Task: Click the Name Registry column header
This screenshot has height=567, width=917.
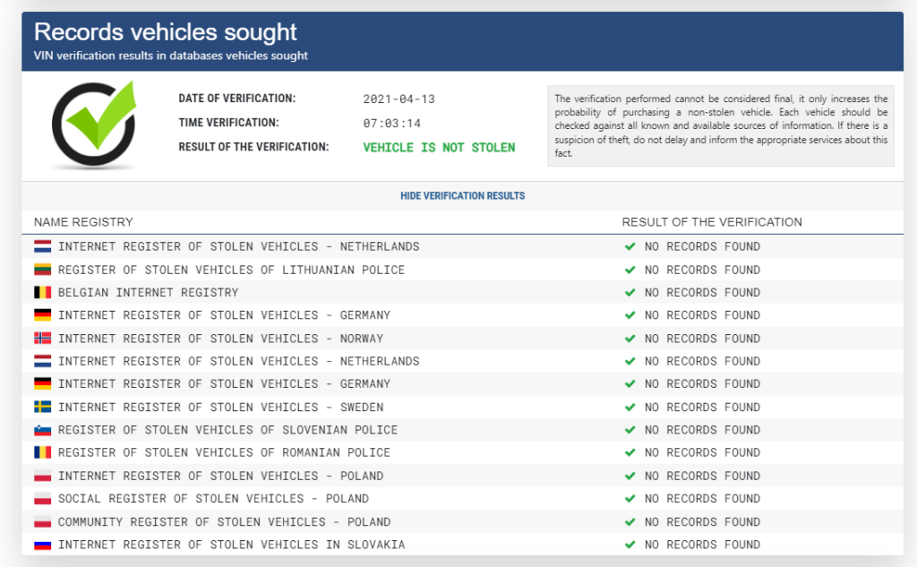Action: (x=83, y=222)
